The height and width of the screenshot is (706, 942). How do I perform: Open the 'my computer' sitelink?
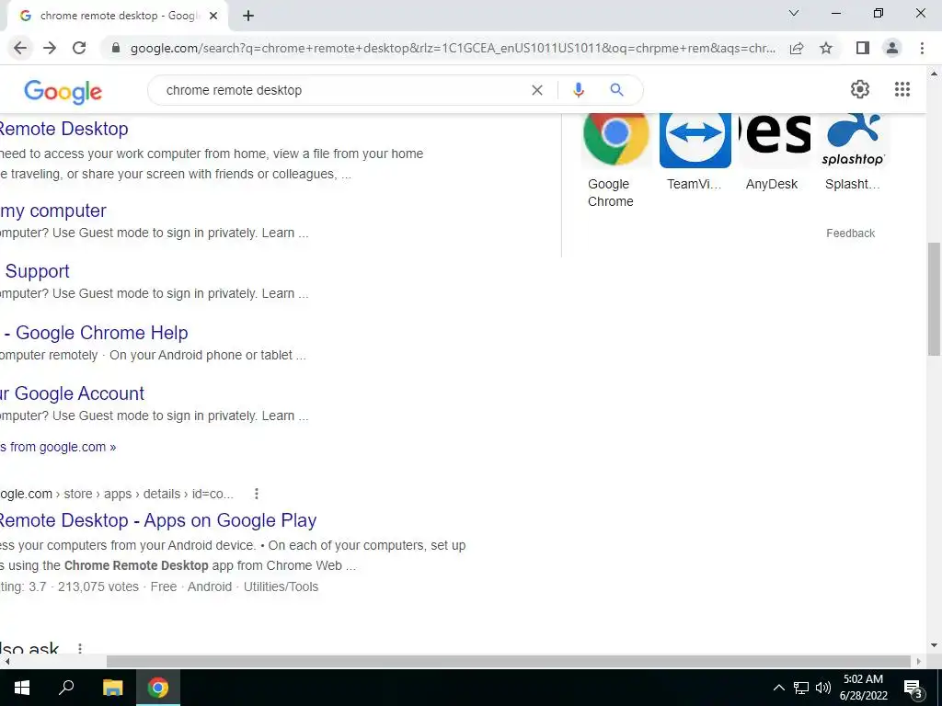(x=52, y=211)
